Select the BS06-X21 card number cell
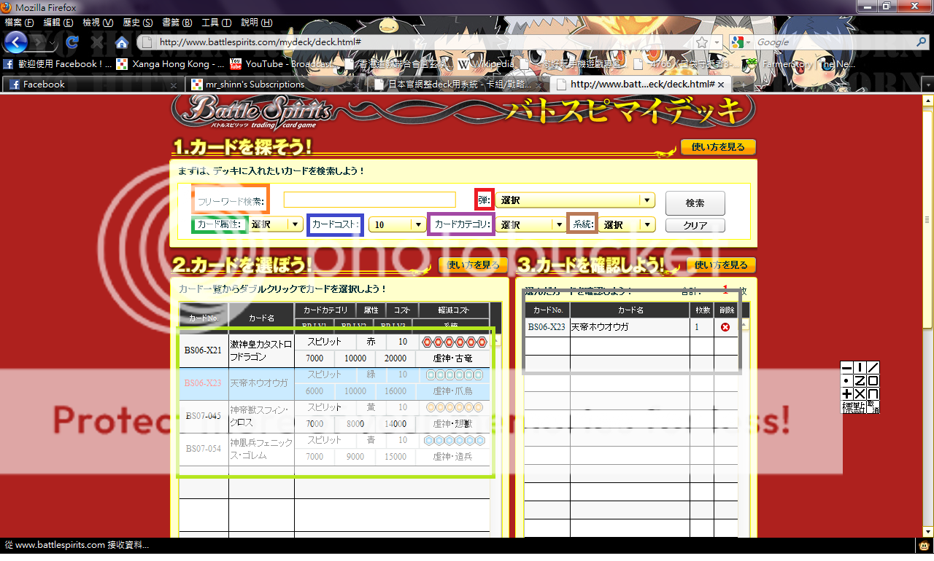The width and height of the screenshot is (934, 561). coord(203,350)
